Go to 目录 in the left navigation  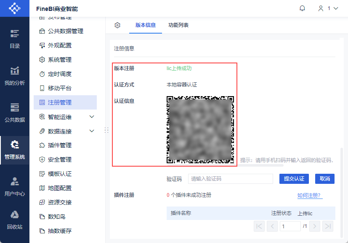pos(15,39)
